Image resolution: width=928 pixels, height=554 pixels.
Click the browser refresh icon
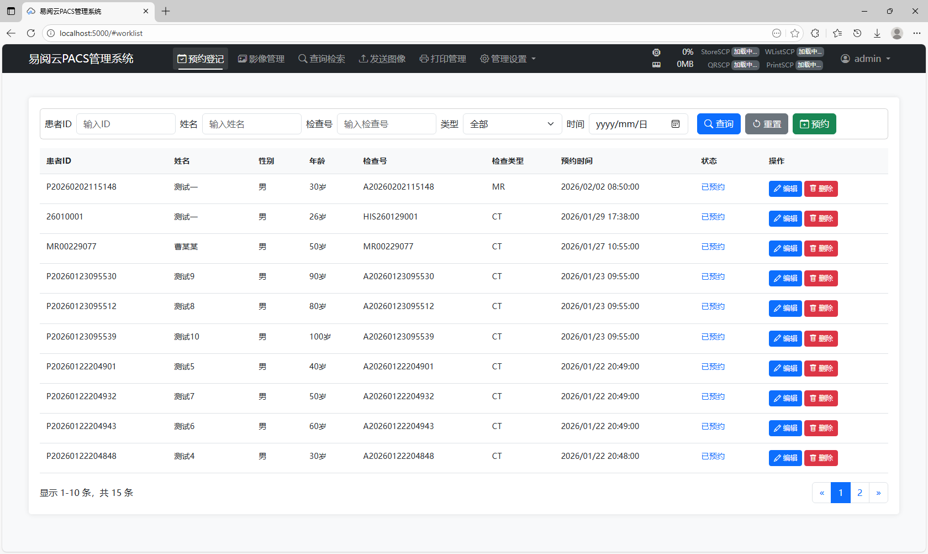point(31,33)
